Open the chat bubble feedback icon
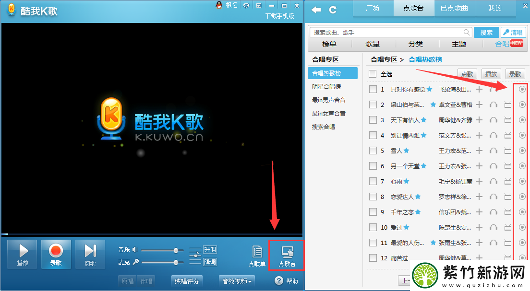Viewport: 530px width, 291px height. coord(246,5)
